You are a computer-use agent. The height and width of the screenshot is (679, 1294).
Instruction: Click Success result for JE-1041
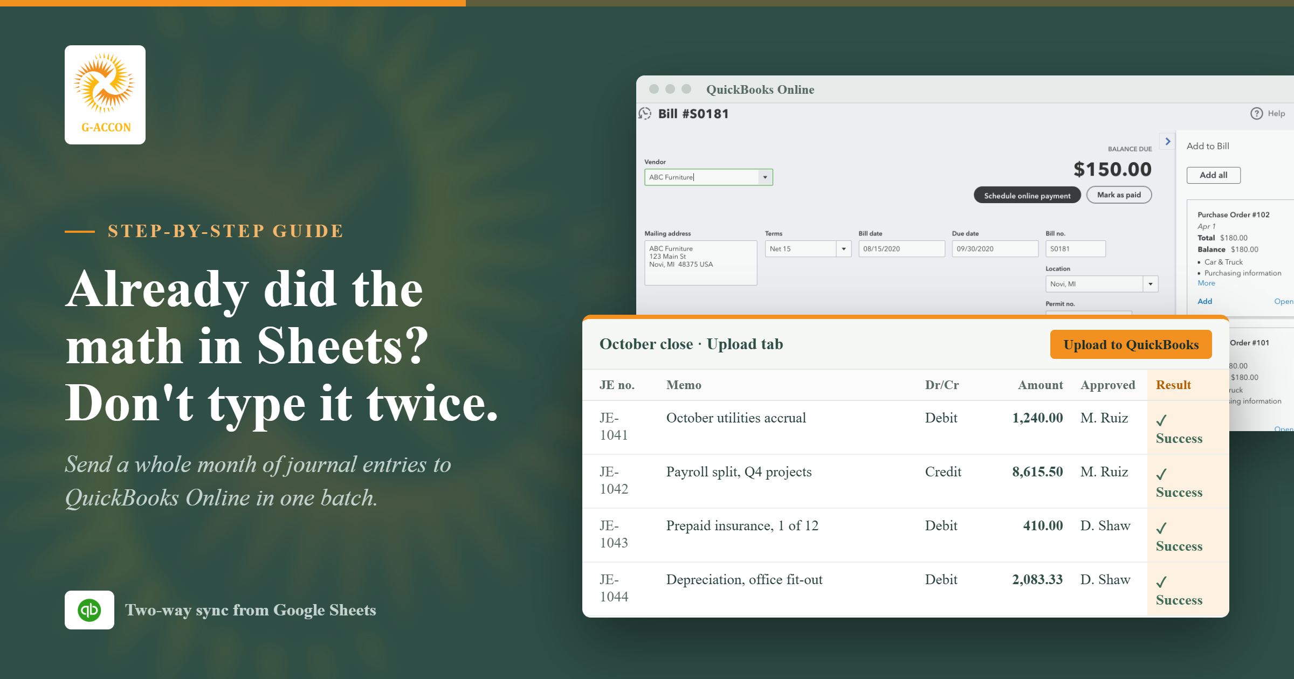(x=1179, y=429)
